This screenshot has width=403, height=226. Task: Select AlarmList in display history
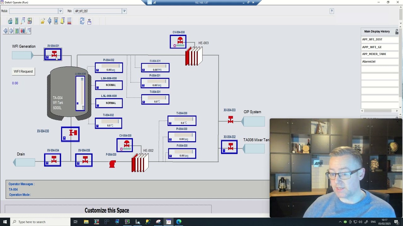380,62
